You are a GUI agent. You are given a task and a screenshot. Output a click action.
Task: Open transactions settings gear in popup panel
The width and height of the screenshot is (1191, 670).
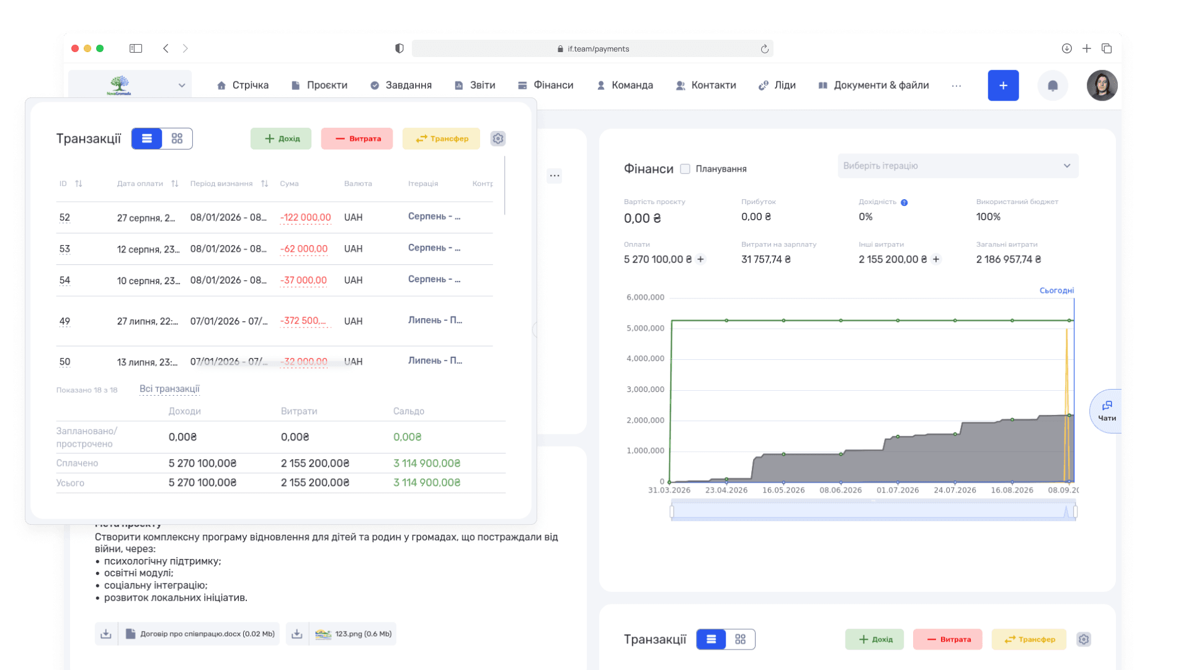[498, 138]
